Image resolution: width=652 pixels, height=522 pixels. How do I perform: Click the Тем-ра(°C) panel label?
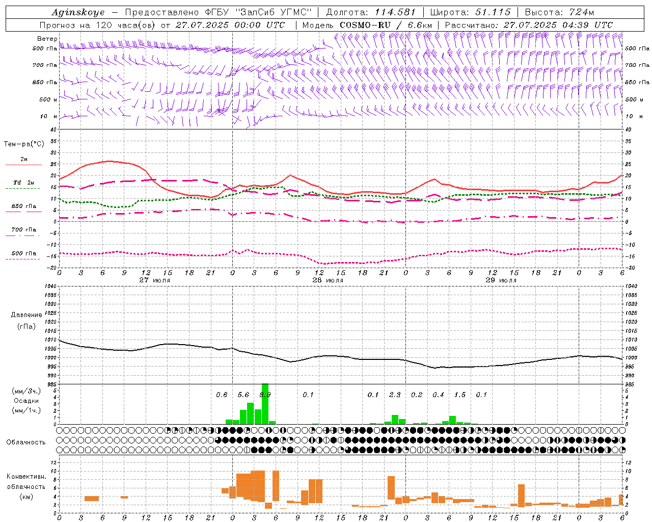[24, 144]
